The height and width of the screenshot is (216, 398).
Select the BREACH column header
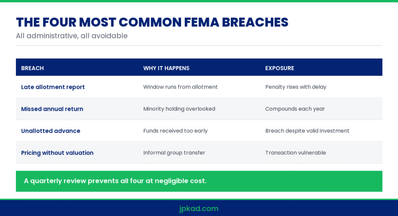coord(33,68)
